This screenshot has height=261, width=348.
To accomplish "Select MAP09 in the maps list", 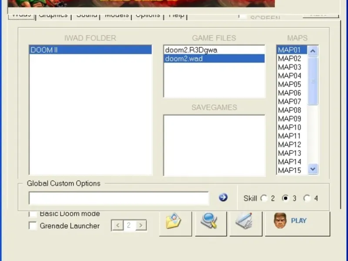I will pyautogui.click(x=292, y=119).
